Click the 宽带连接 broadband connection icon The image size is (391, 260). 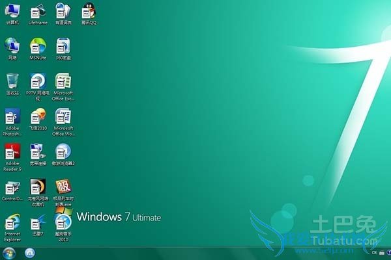pyautogui.click(x=38, y=152)
